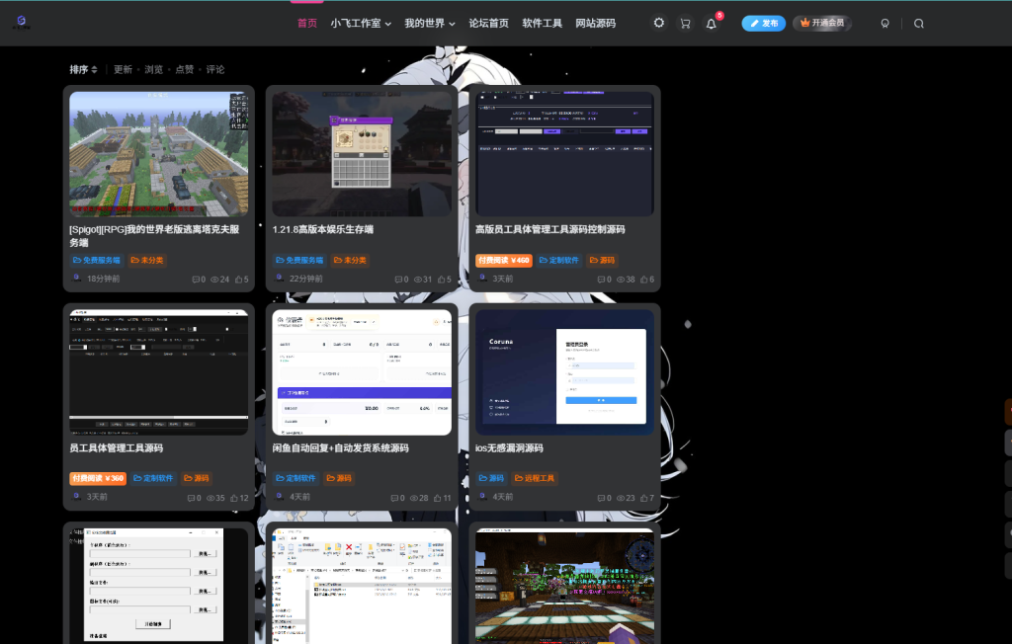Click the like icon showing 12 on ¥360 post

(234, 498)
